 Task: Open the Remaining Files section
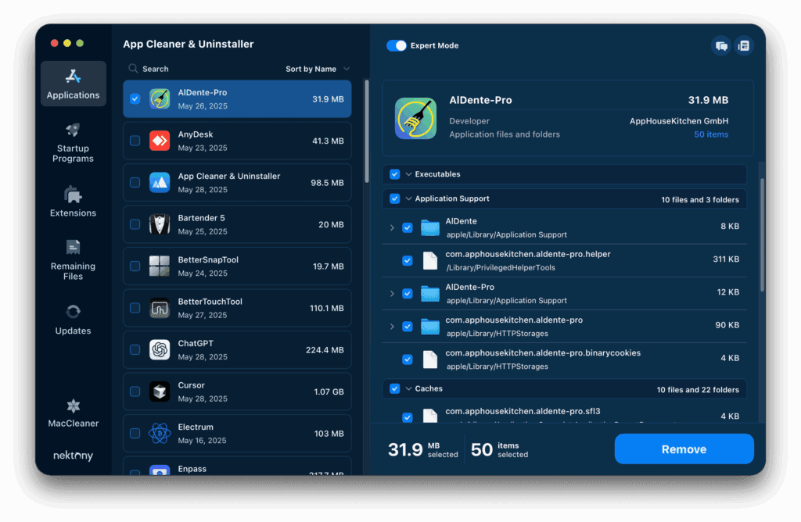click(73, 260)
